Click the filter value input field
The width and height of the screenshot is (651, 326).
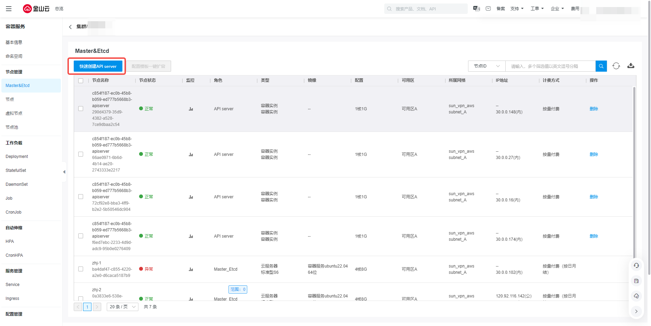point(550,66)
